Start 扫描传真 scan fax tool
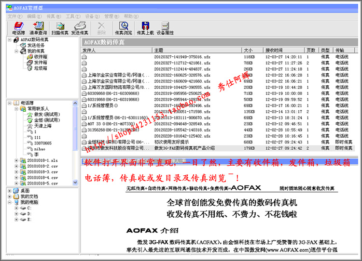The width and height of the screenshot is (362, 261). point(59,28)
